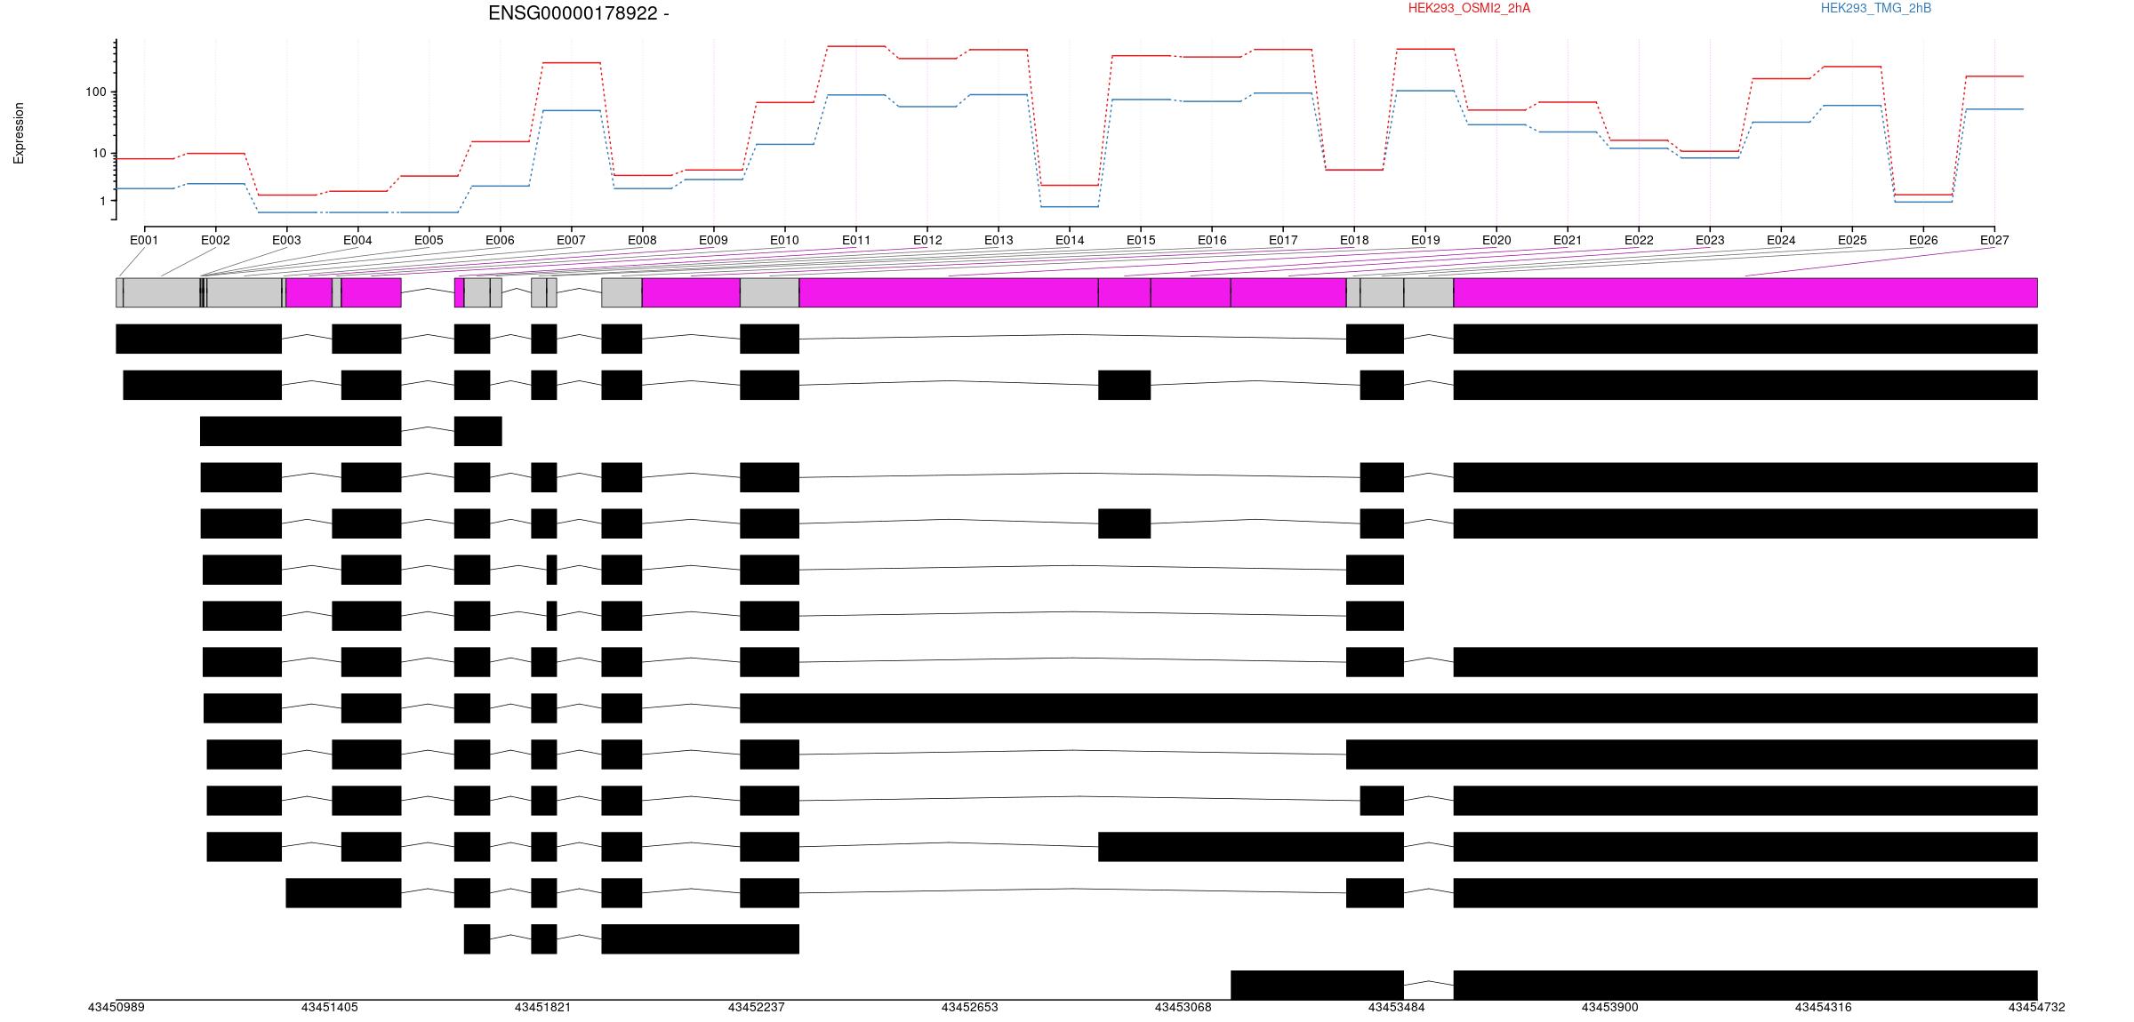Viewport: 2134px width, 1022px height.
Task: Select exon label E023
Action: pos(1710,240)
